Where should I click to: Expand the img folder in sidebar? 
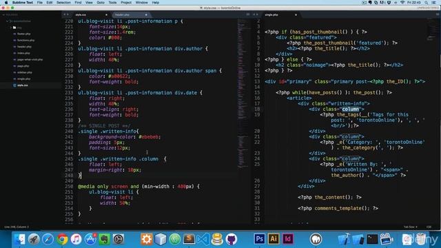11,28
